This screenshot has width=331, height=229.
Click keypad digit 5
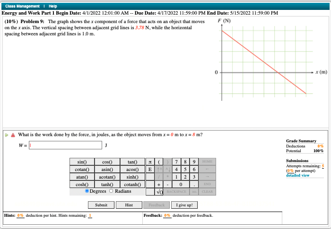(x=185, y=169)
